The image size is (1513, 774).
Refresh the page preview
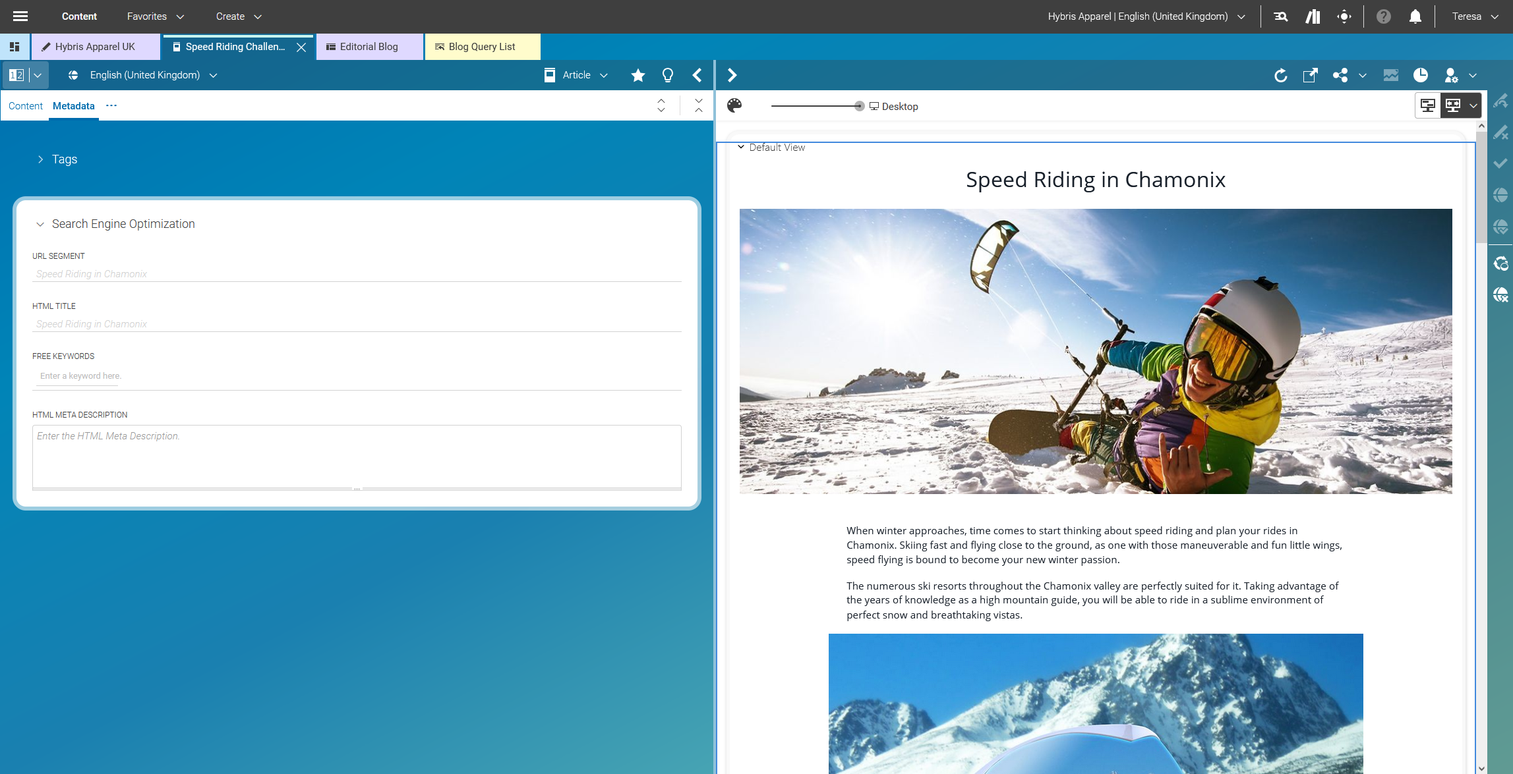click(x=1281, y=75)
